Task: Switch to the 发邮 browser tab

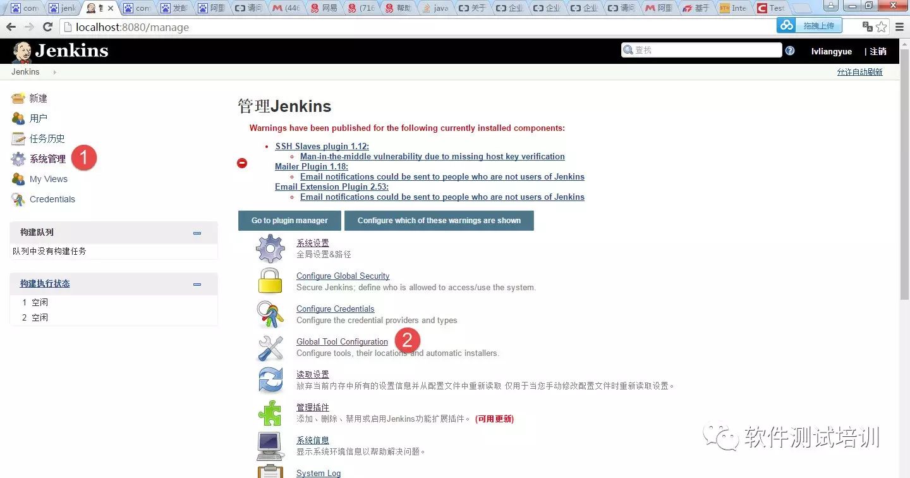Action: point(174,8)
